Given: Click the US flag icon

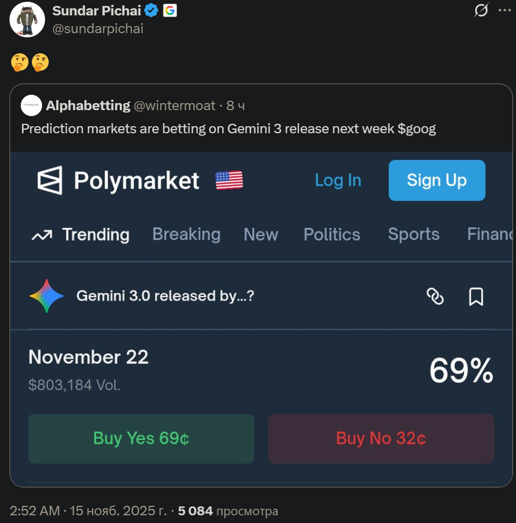Looking at the screenshot, I should click(x=229, y=180).
